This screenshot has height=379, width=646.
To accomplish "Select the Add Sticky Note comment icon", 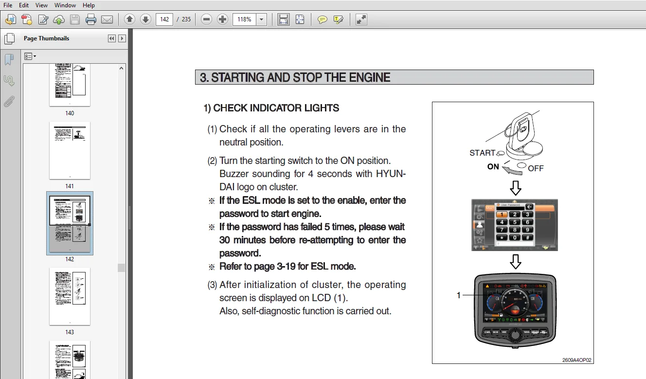I will click(322, 19).
